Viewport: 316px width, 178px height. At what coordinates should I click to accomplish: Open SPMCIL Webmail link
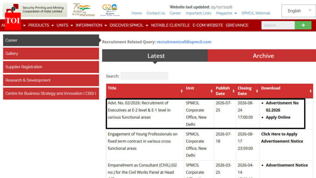pos(256,13)
